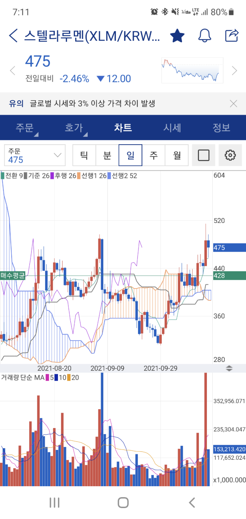
Task: Tap the large 475 price heading
Action: pos(38,62)
